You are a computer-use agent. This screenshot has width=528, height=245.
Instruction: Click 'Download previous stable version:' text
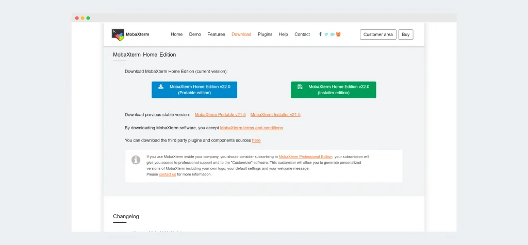click(157, 115)
